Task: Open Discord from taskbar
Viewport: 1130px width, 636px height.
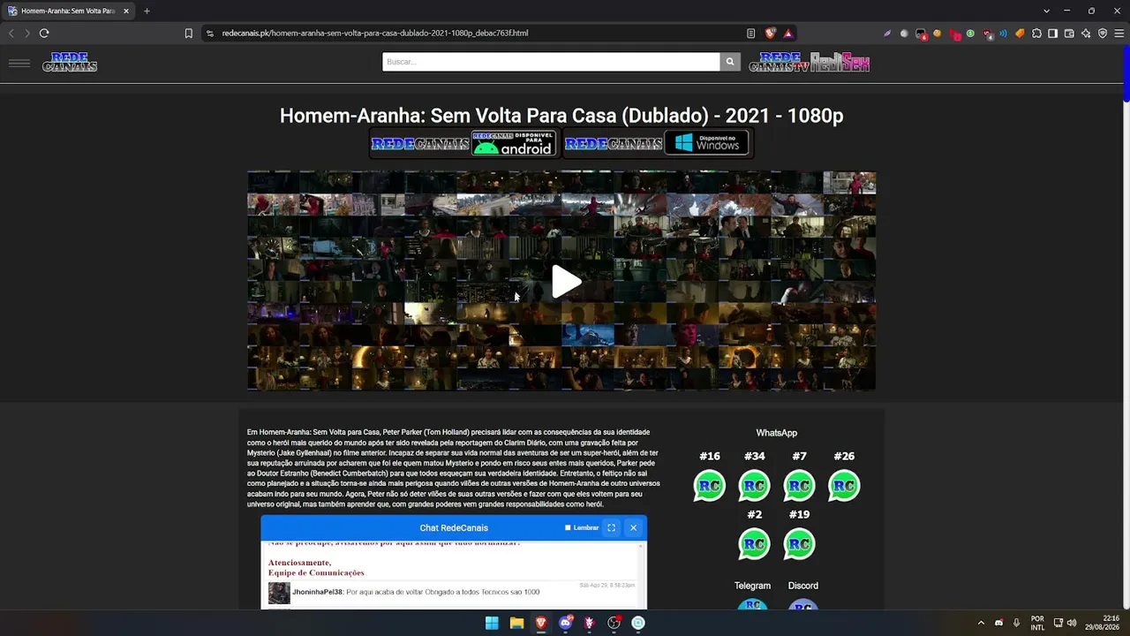Action: coord(565,624)
